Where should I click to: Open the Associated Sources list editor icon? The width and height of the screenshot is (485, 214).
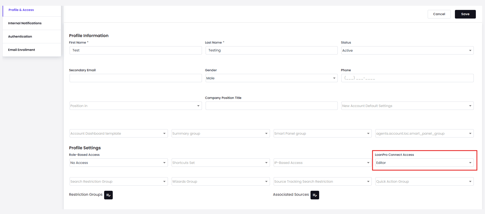point(315,195)
